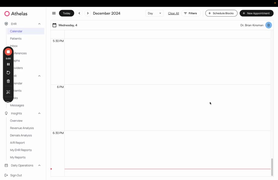The height and width of the screenshot is (180, 278).
Task: Click the 5:30 PM time slot
Action: click(x=168, y=61)
